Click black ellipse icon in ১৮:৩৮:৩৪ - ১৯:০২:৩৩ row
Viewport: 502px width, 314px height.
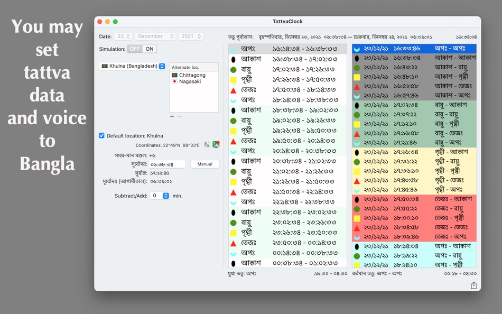[x=234, y=110]
